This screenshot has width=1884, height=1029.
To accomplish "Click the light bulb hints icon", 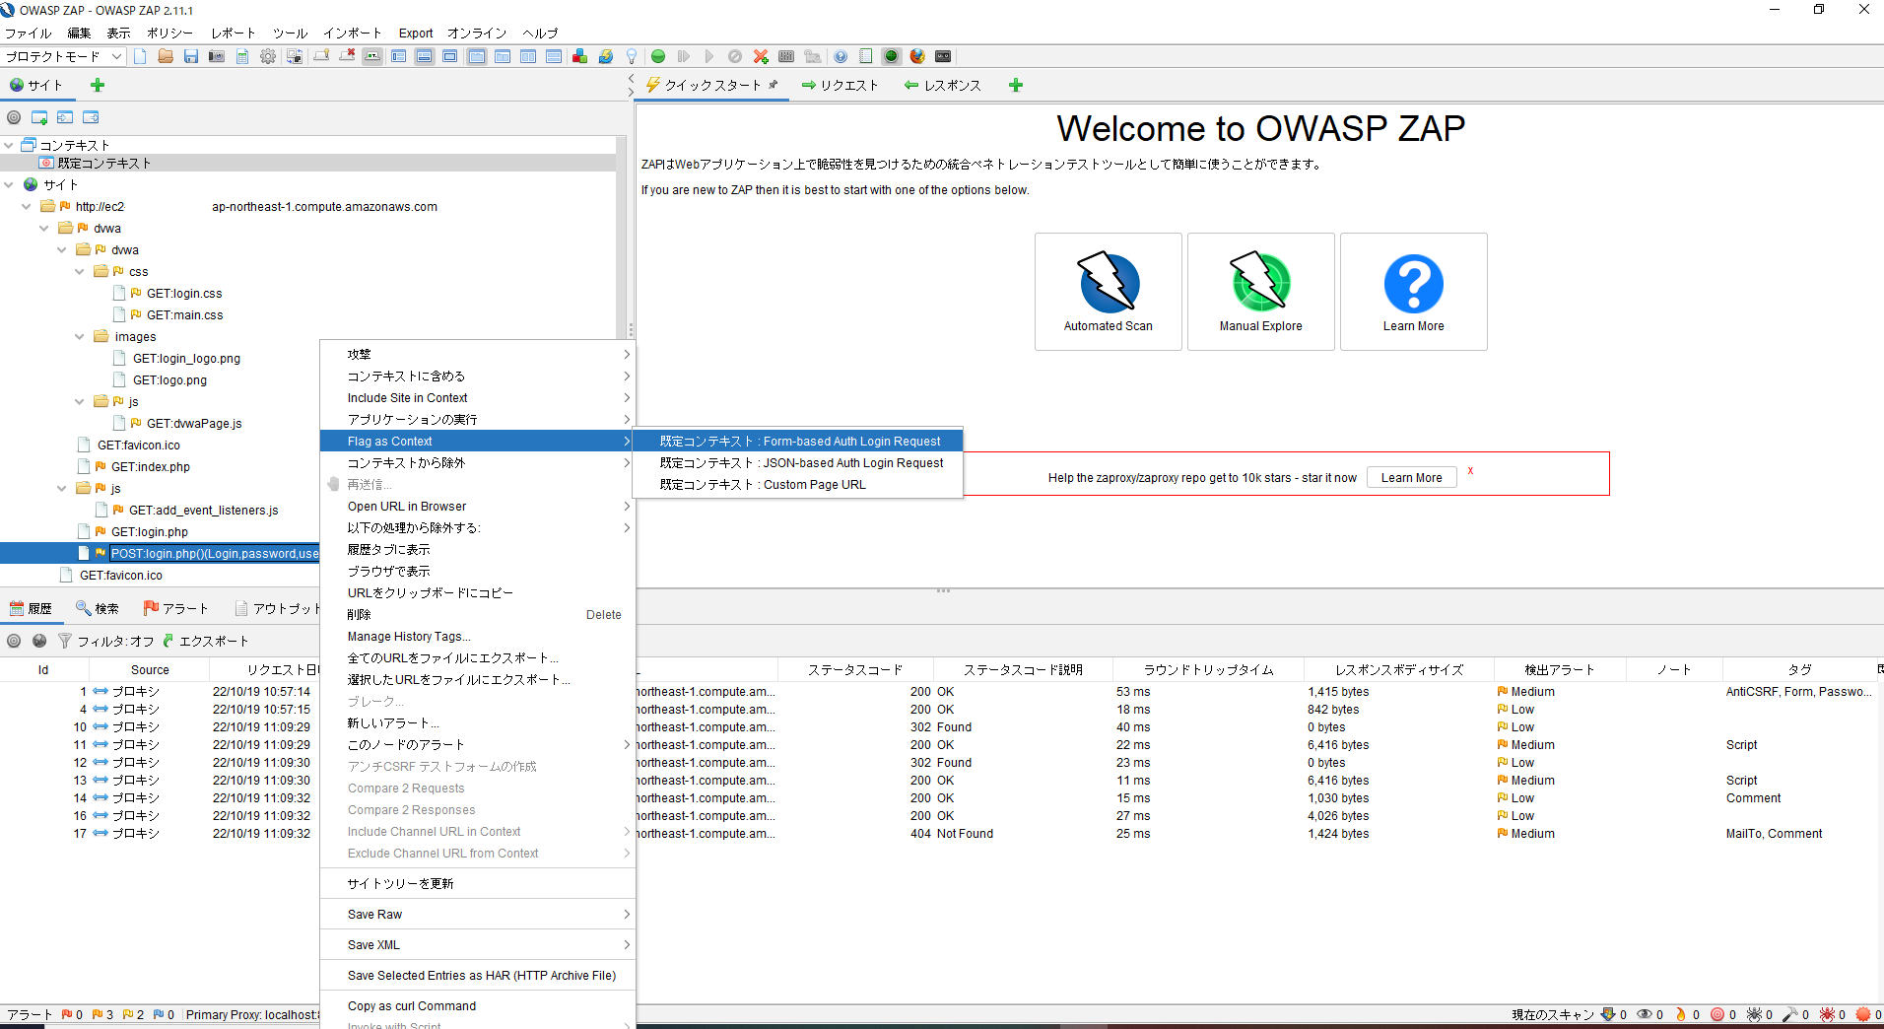I will (632, 56).
